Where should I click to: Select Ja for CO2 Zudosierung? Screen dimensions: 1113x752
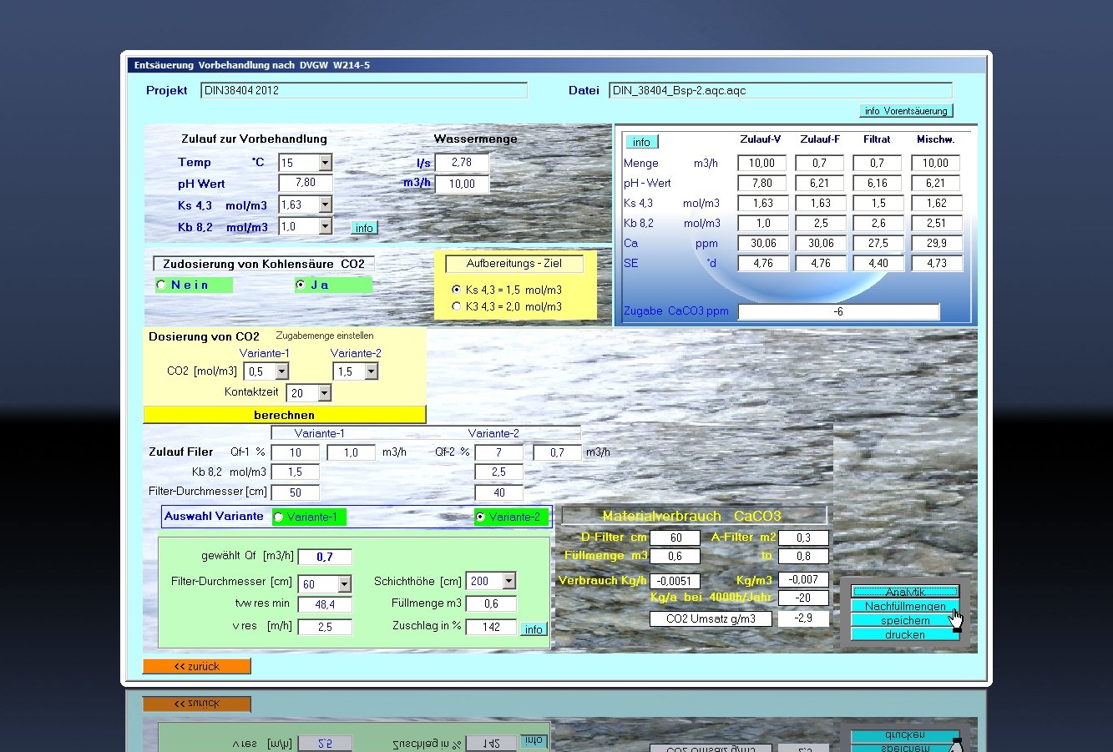(x=301, y=285)
